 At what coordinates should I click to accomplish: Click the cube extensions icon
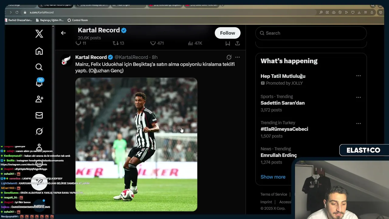point(380,12)
